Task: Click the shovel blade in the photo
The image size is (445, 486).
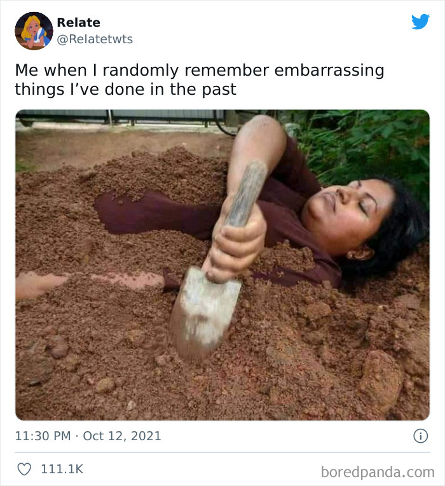Action: pyautogui.click(x=205, y=313)
